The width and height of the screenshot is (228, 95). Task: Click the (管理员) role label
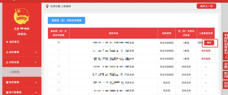22,34
